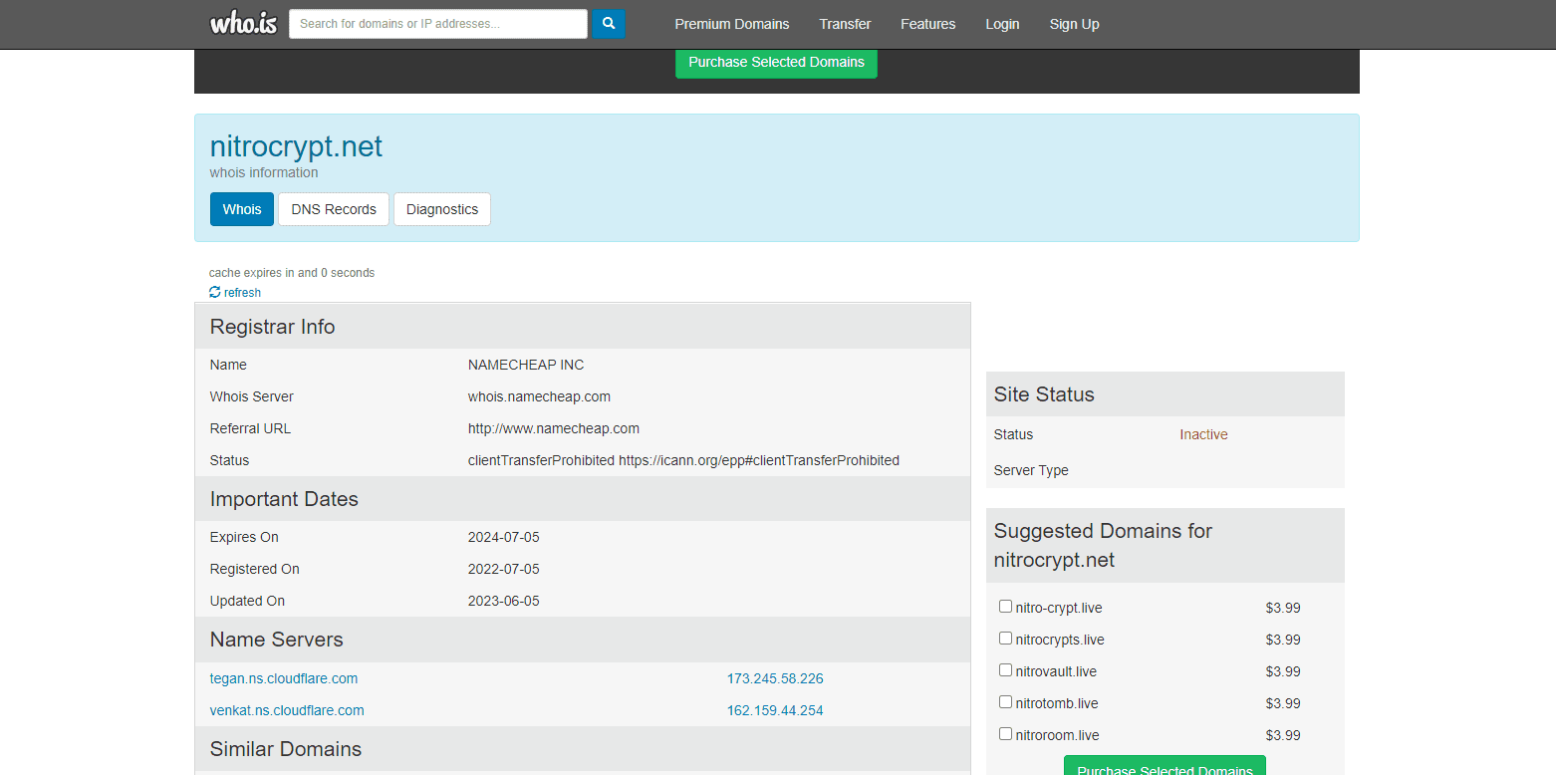
Task: Click the refresh cache icon
Action: coord(215,292)
